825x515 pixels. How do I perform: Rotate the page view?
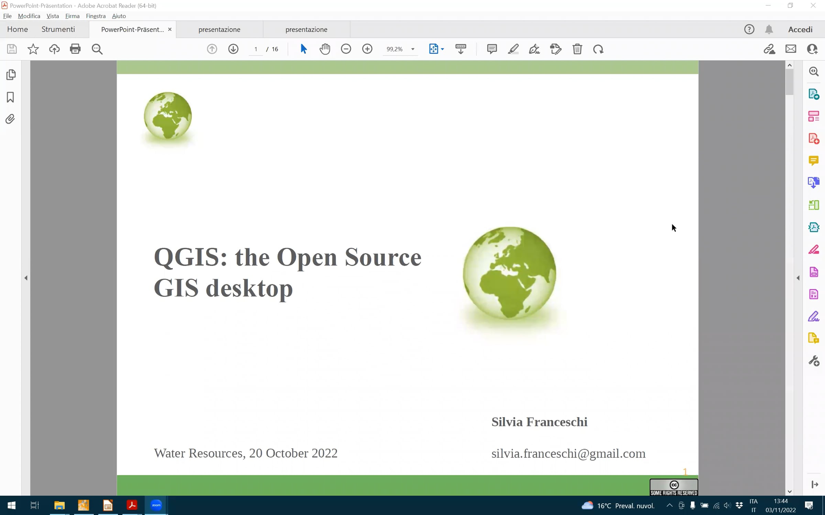coord(598,49)
